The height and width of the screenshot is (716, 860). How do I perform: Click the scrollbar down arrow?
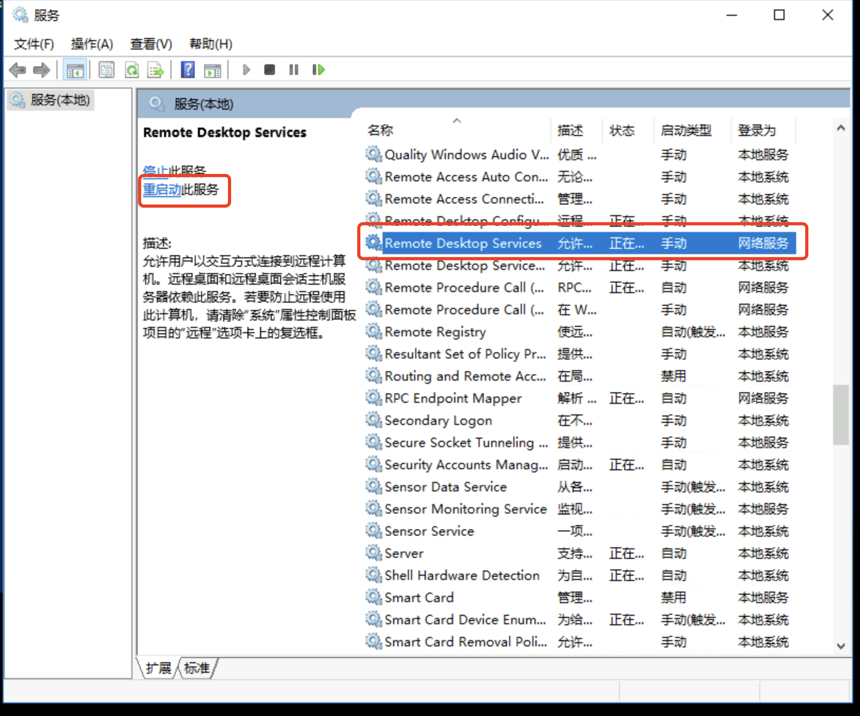(841, 646)
